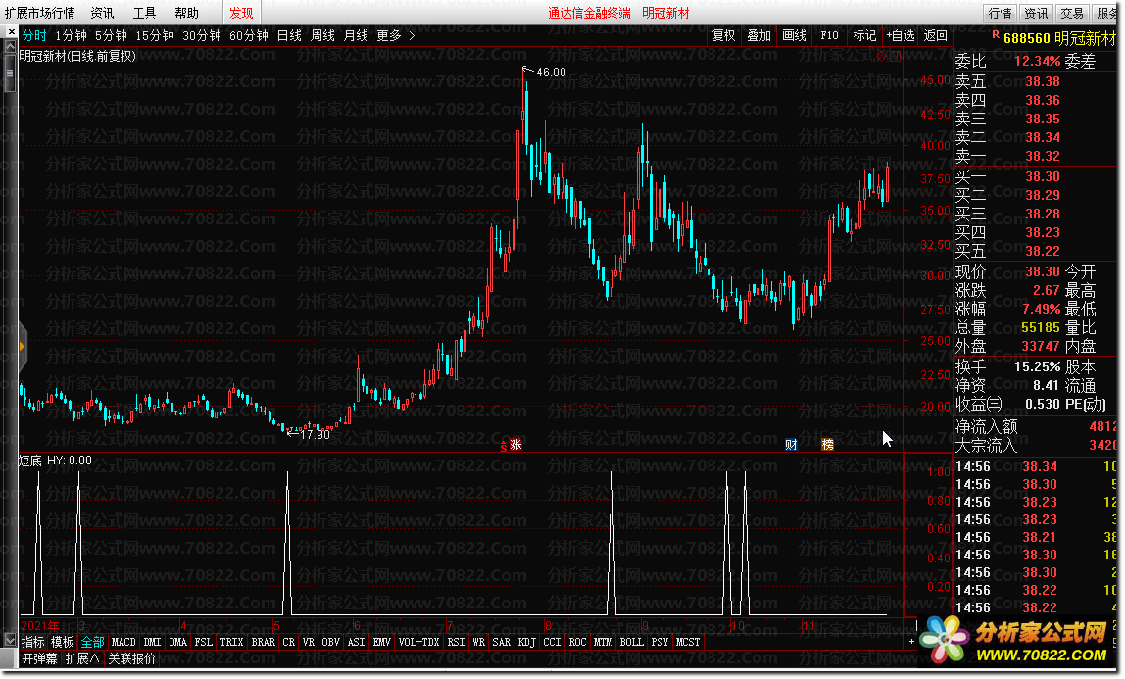The width and height of the screenshot is (1125, 679).
Task: Click the red 涨 info marker under the chart
Action: (x=514, y=445)
